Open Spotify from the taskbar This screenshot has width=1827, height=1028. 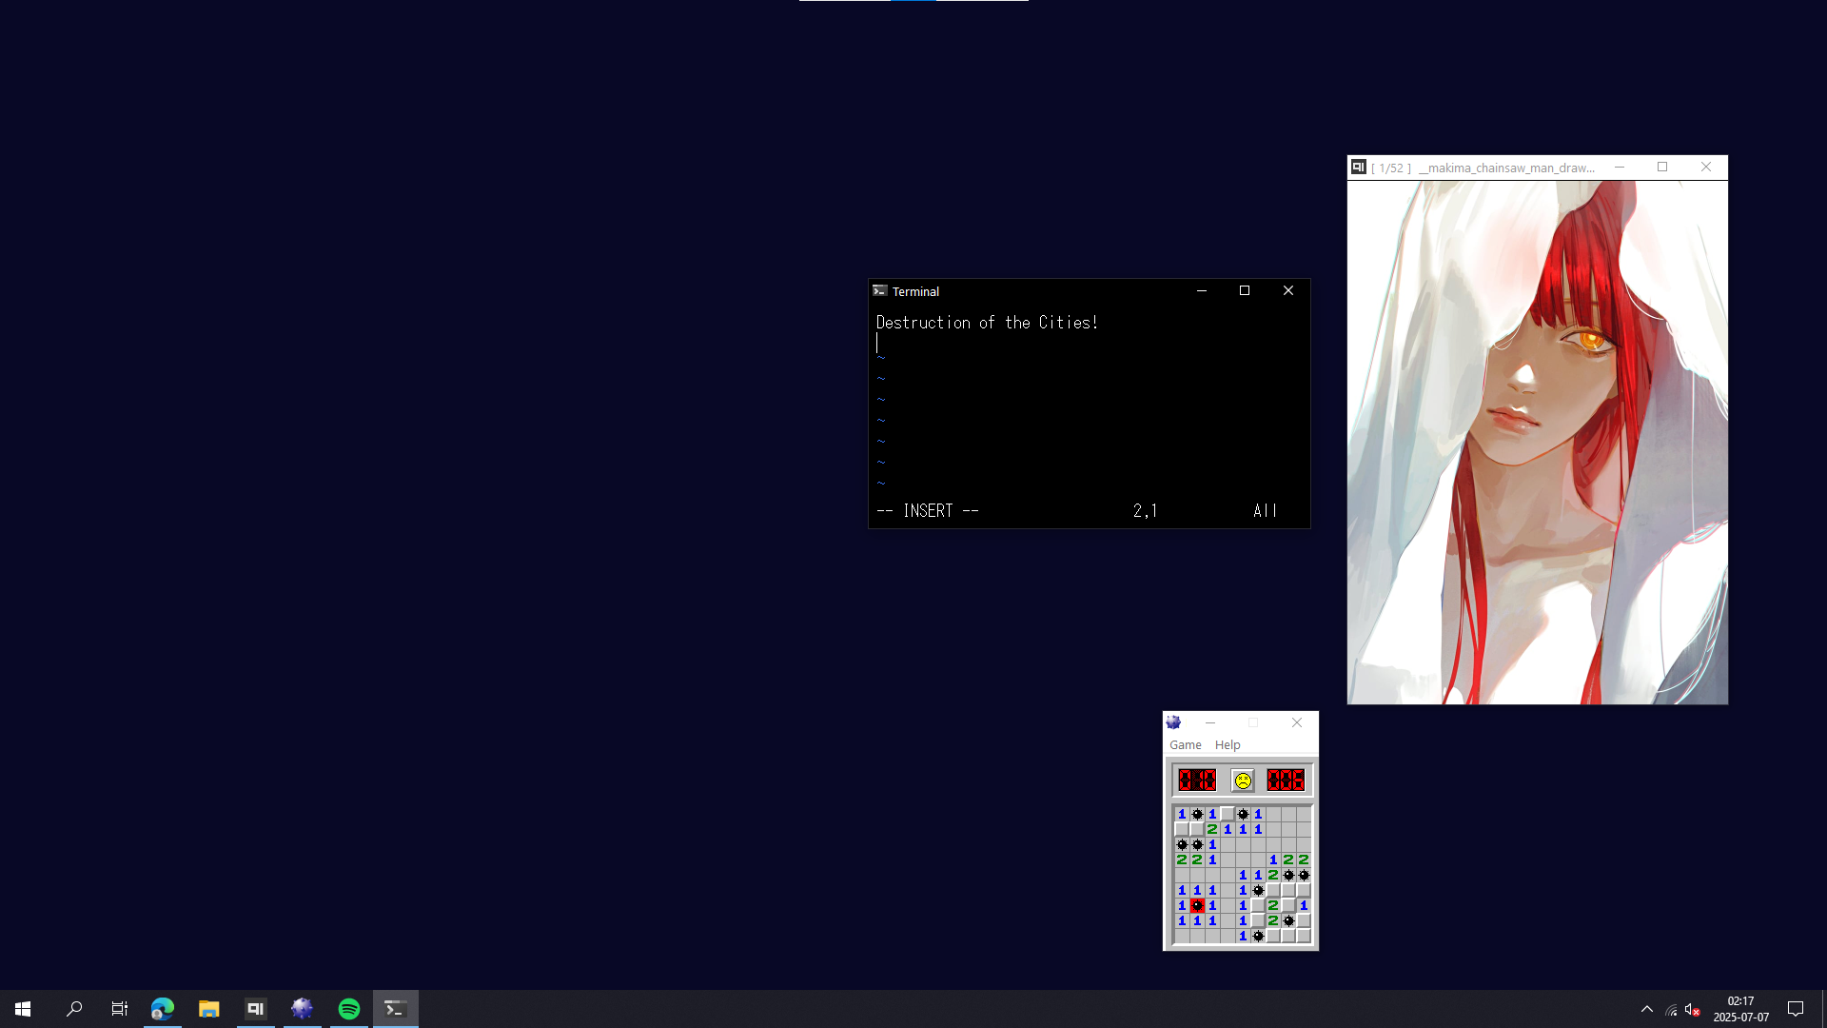(349, 1009)
